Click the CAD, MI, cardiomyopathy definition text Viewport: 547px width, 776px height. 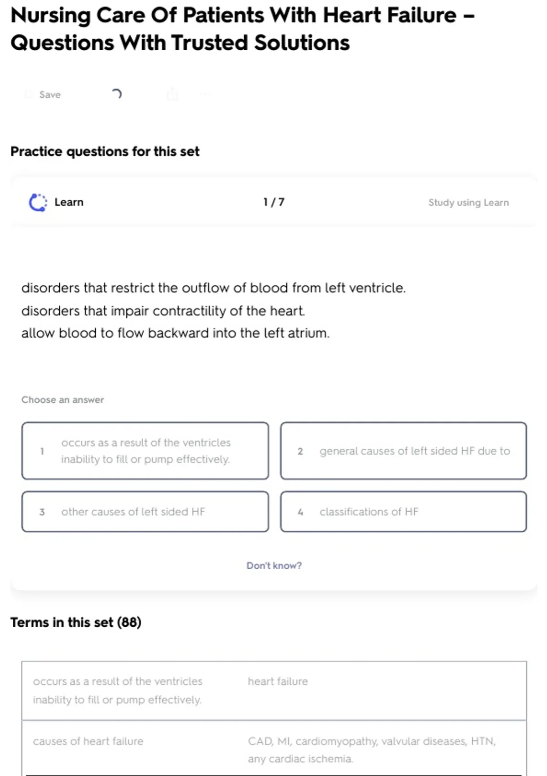[x=371, y=750]
